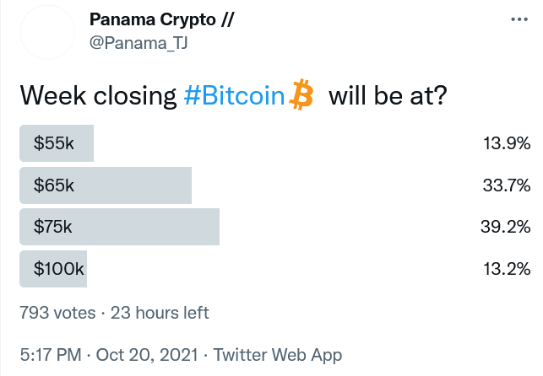Click the 793 votes count
The image size is (543, 376).
(57, 313)
